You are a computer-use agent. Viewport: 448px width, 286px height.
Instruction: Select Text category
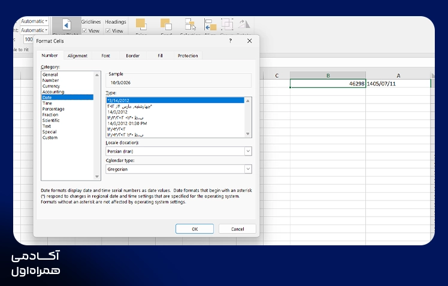pos(68,126)
